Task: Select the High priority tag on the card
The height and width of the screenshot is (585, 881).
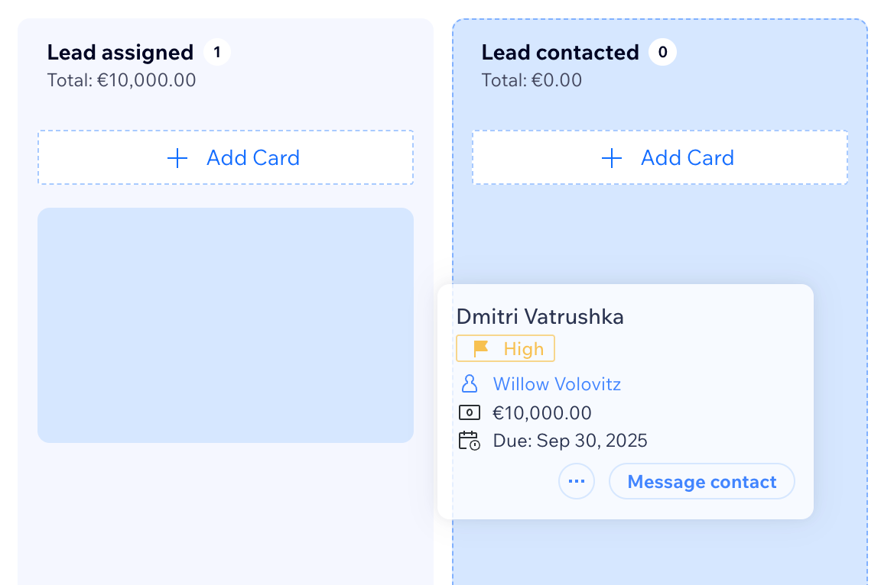Action: point(505,348)
